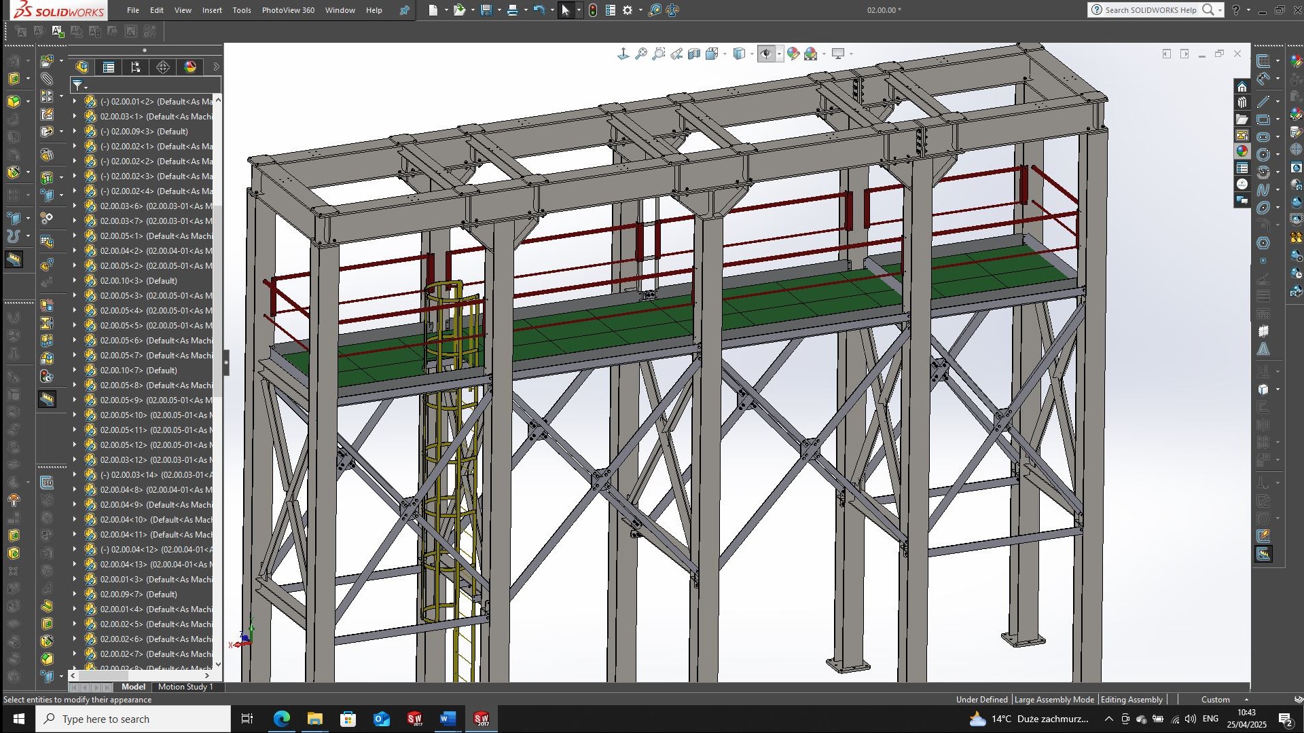Click the Rebuild traffic light icon
This screenshot has width=1304, height=733.
[593, 10]
